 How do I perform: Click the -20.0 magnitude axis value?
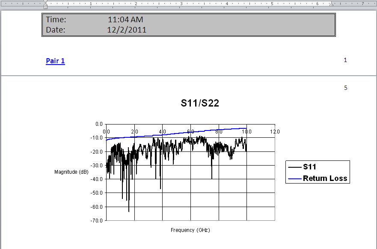[x=96, y=151]
